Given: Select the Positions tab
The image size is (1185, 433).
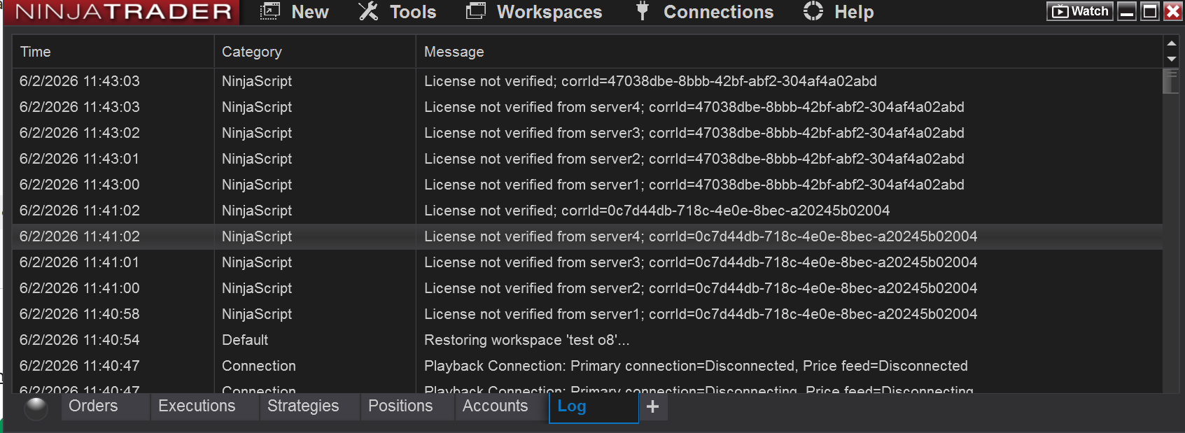Looking at the screenshot, I should coord(400,406).
